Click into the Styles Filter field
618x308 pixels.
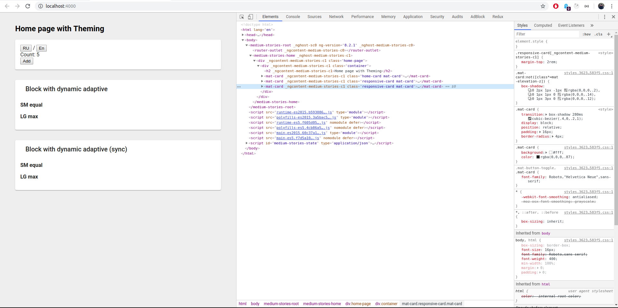coord(547,34)
